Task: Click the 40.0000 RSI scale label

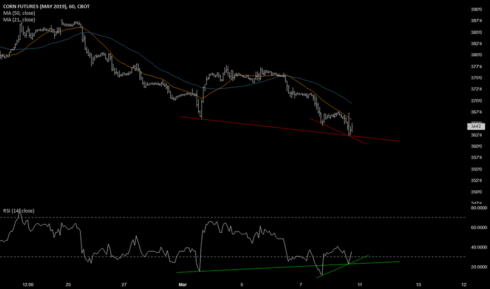Action: point(479,247)
